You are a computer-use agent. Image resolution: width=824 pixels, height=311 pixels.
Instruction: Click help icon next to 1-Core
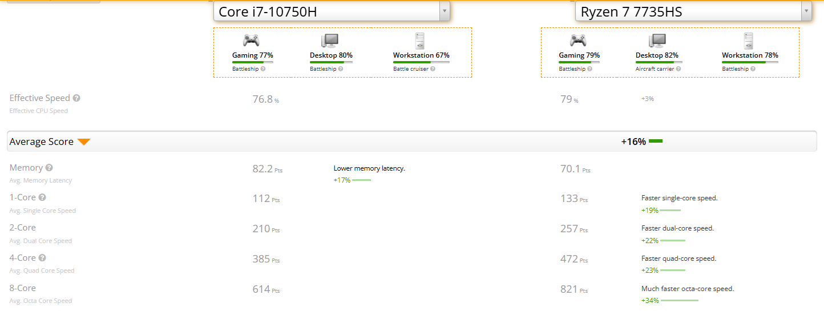(x=42, y=197)
